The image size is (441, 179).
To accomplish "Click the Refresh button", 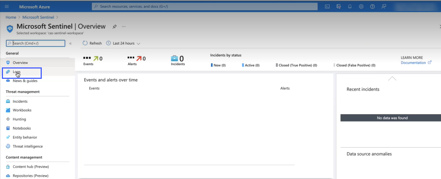I will pos(92,43).
